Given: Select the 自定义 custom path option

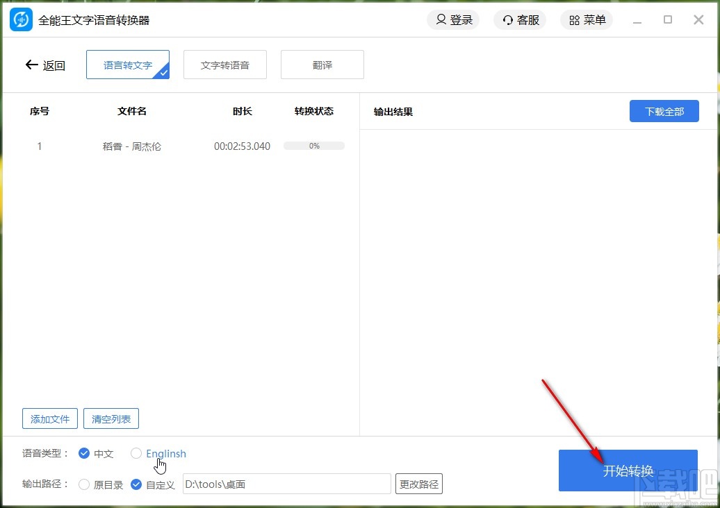Looking at the screenshot, I should [136, 484].
